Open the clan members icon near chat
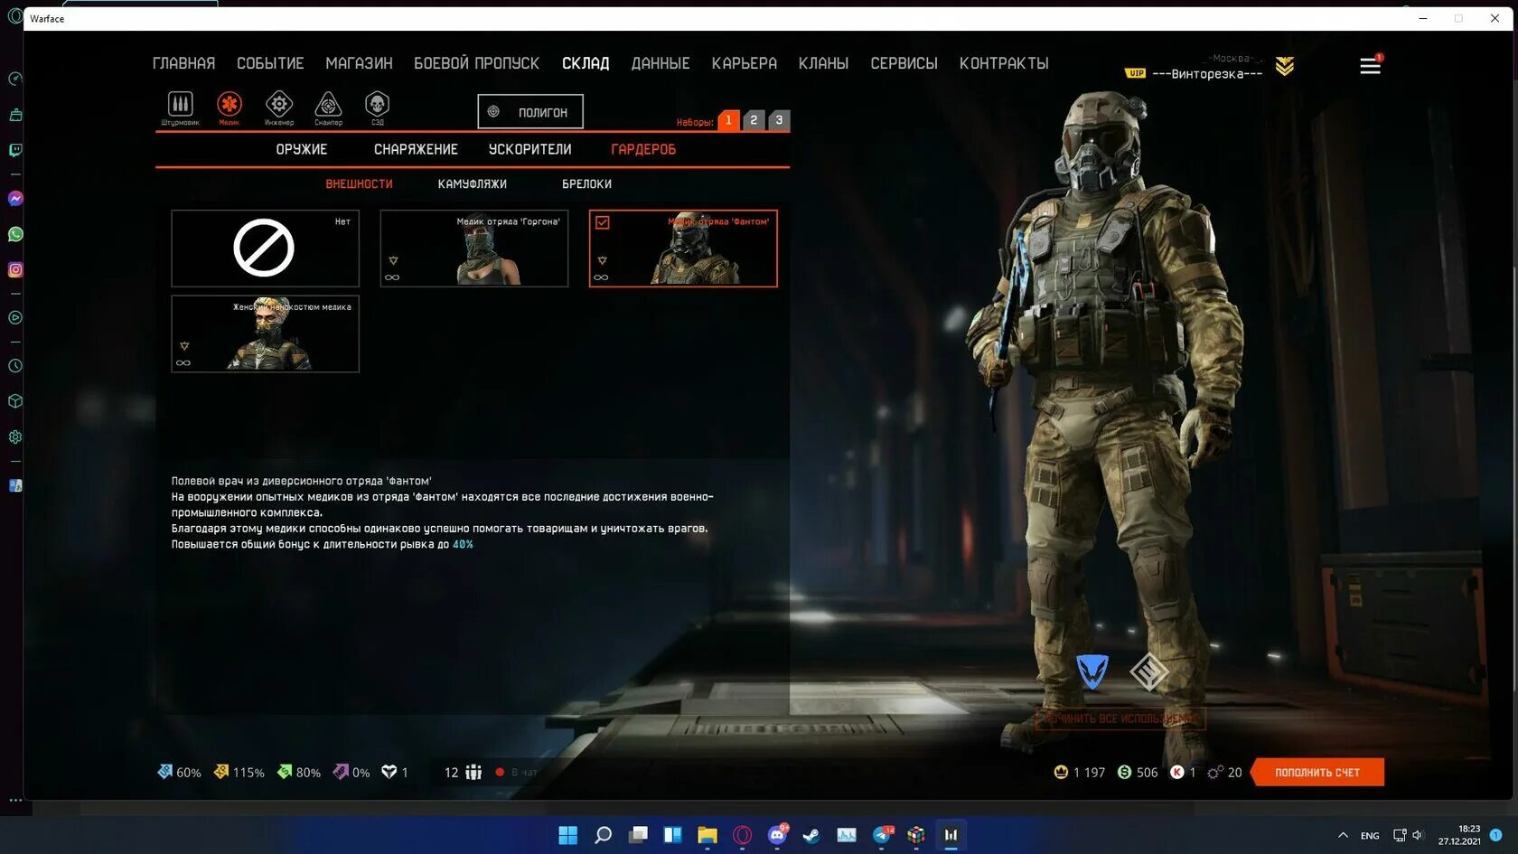 click(x=473, y=772)
